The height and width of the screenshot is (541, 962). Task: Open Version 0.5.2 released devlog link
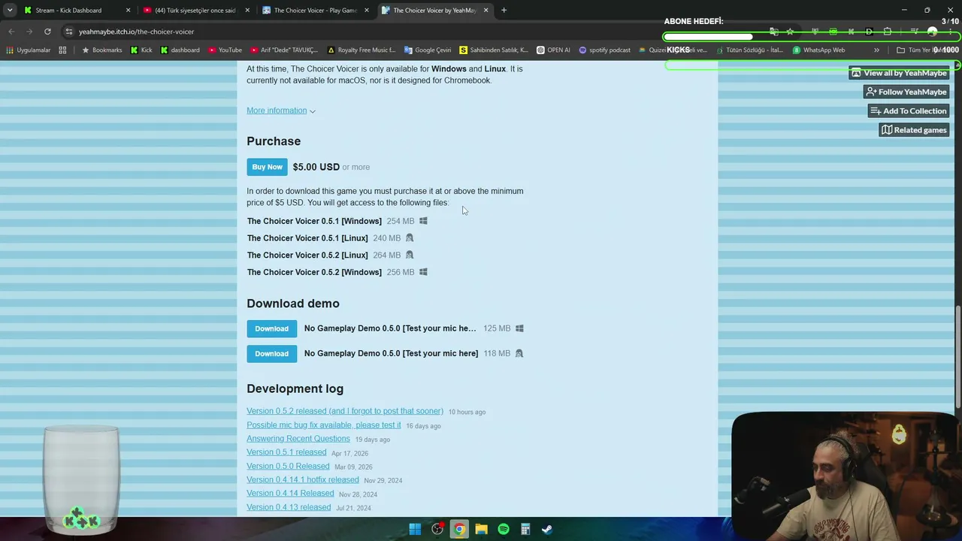point(345,411)
